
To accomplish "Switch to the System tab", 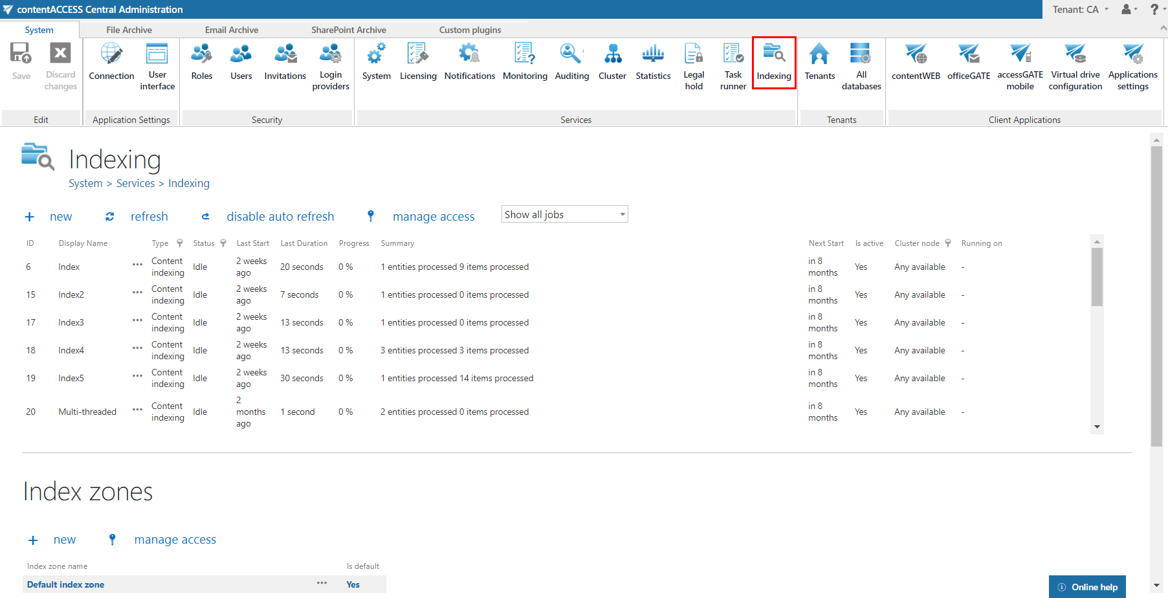I will click(39, 30).
